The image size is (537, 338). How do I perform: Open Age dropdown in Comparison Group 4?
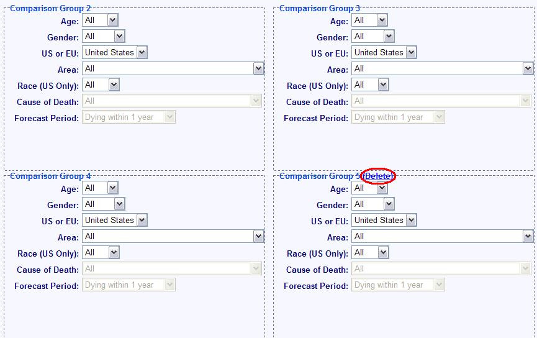tap(100, 188)
